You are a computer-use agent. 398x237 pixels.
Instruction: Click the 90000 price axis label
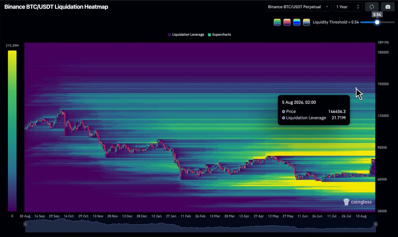click(383, 147)
